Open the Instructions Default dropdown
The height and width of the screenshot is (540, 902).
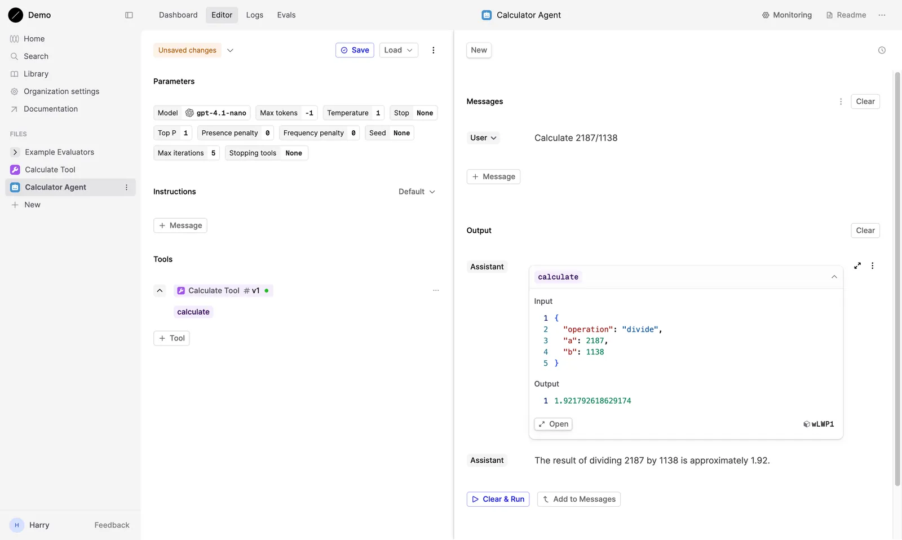(x=417, y=192)
